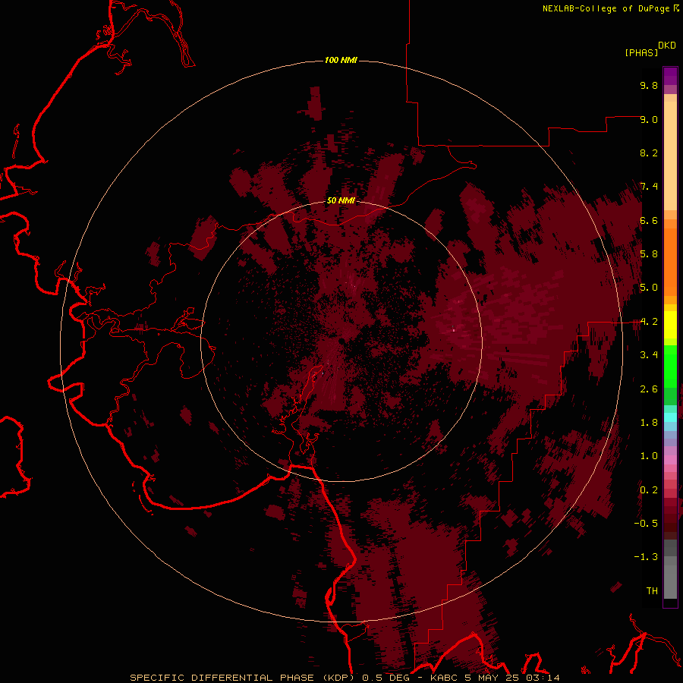Click the 1.8 legend value
The height and width of the screenshot is (683, 683).
tap(649, 423)
